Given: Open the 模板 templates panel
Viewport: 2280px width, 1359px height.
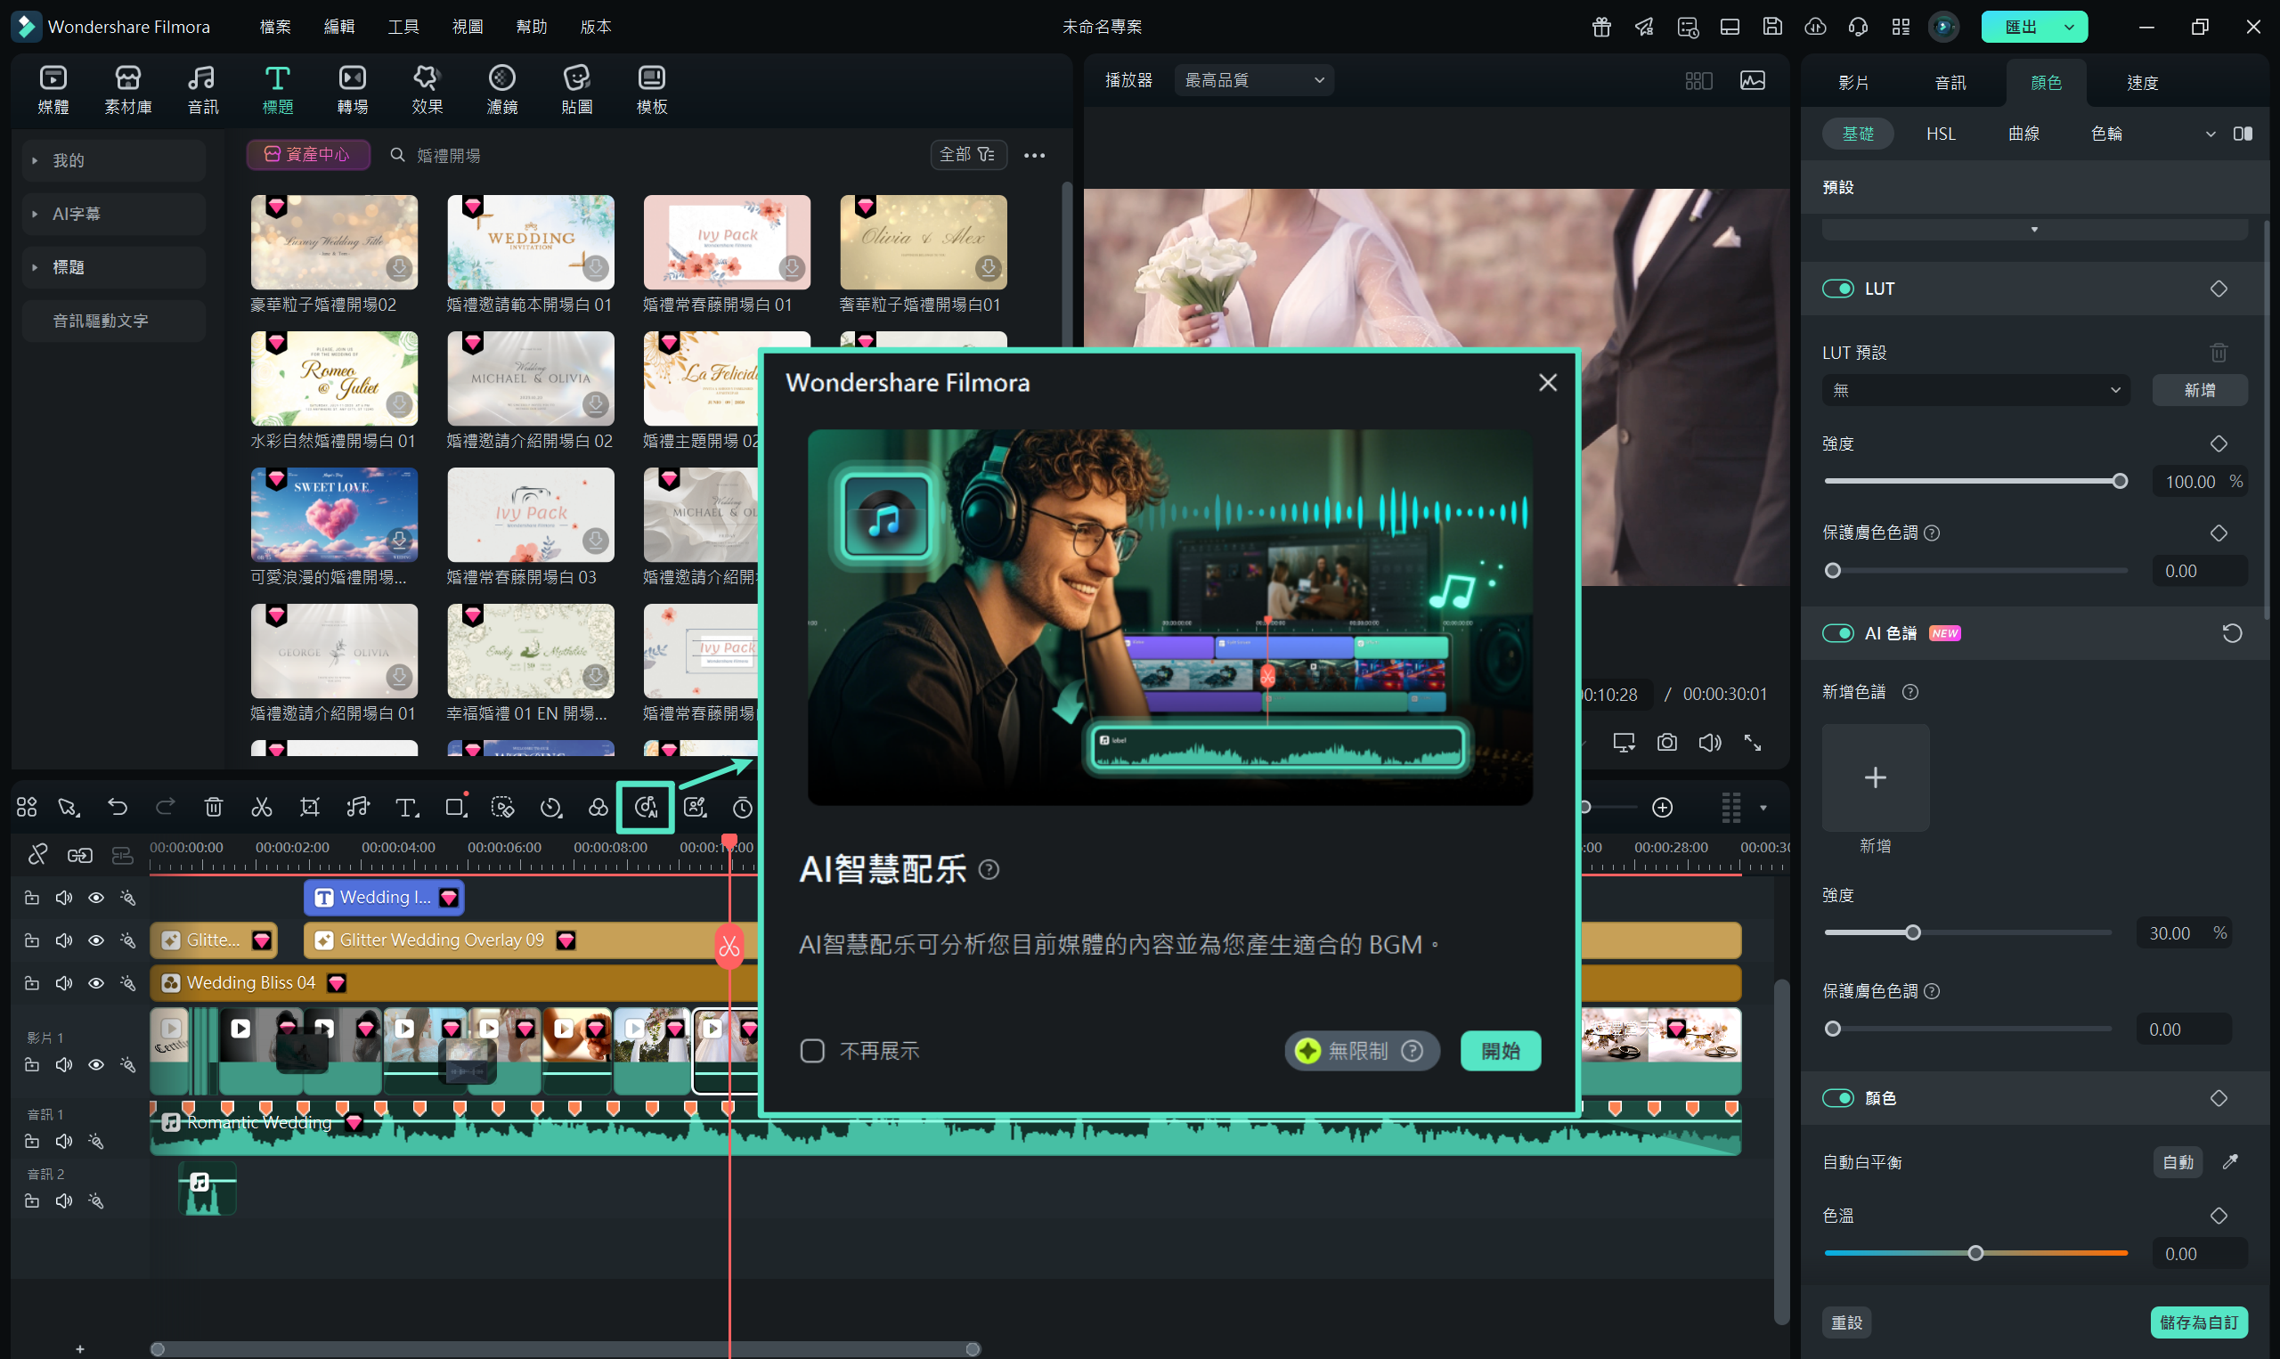Looking at the screenshot, I should click(x=652, y=90).
